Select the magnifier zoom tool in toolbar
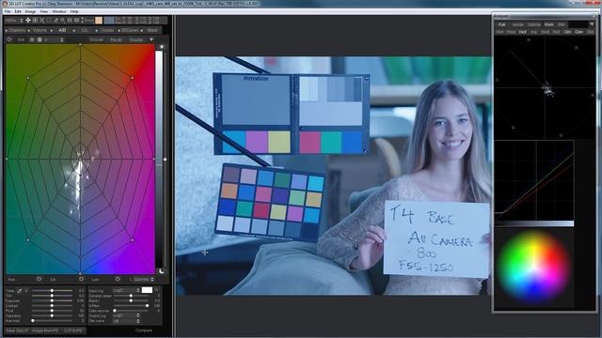Viewport: 602px width, 338px height. click(63, 21)
